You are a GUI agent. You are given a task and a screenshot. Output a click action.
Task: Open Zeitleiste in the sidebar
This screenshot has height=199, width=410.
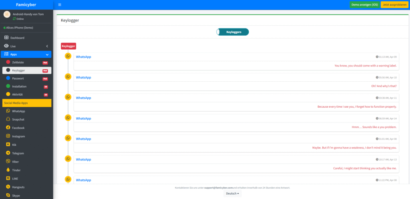coord(27,62)
